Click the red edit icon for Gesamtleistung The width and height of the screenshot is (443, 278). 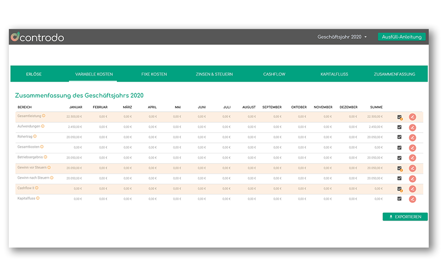tap(412, 117)
